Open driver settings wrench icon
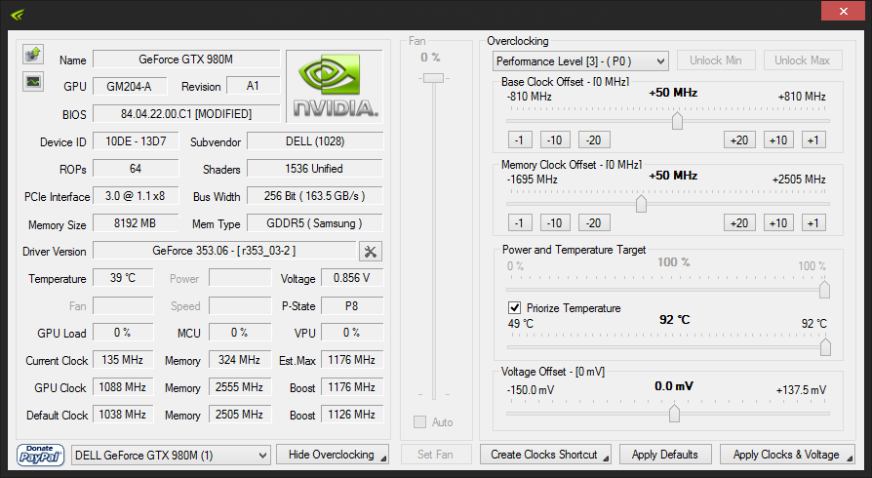This screenshot has height=478, width=872. [371, 252]
